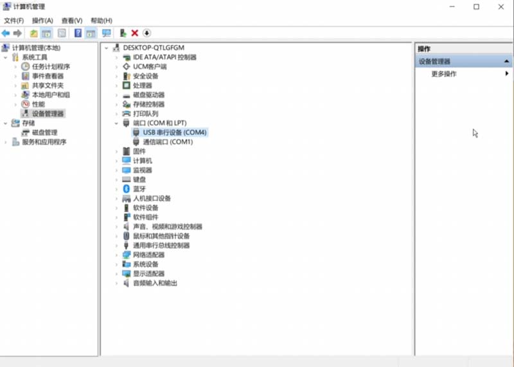This screenshot has height=367, width=514.
Task: Select 共享文件夹 in left tree
Action: (x=48, y=85)
